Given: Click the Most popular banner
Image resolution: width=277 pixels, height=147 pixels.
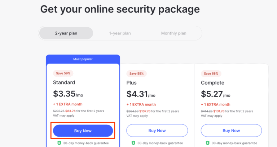Looking at the screenshot, I should (83, 59).
